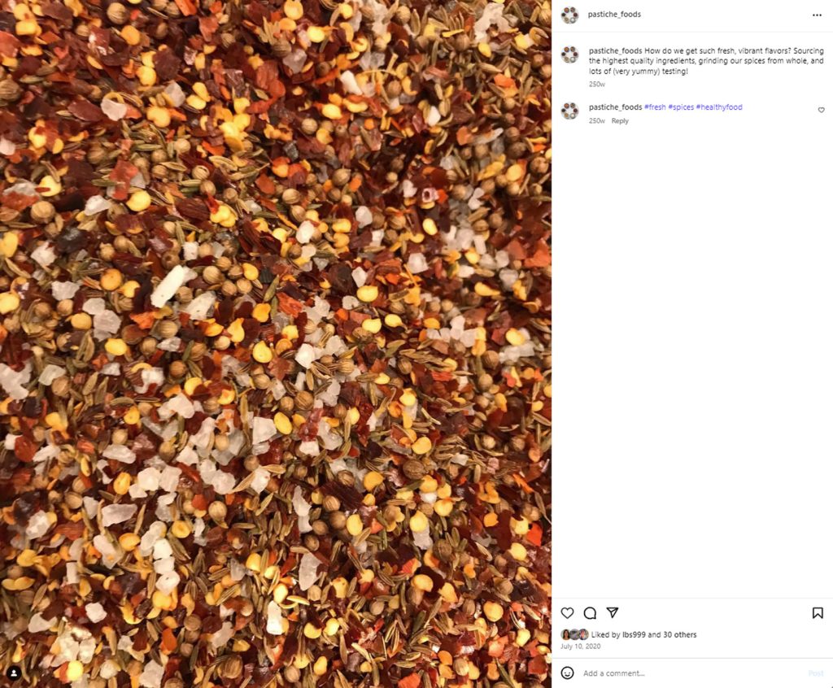Open the #healthyfood hashtag
The image size is (833, 688).
tap(719, 107)
